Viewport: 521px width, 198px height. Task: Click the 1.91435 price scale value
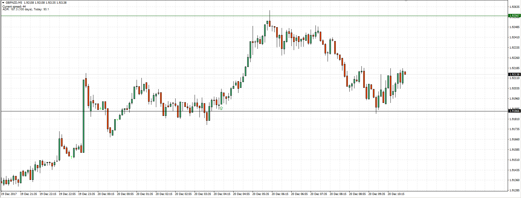(515, 170)
